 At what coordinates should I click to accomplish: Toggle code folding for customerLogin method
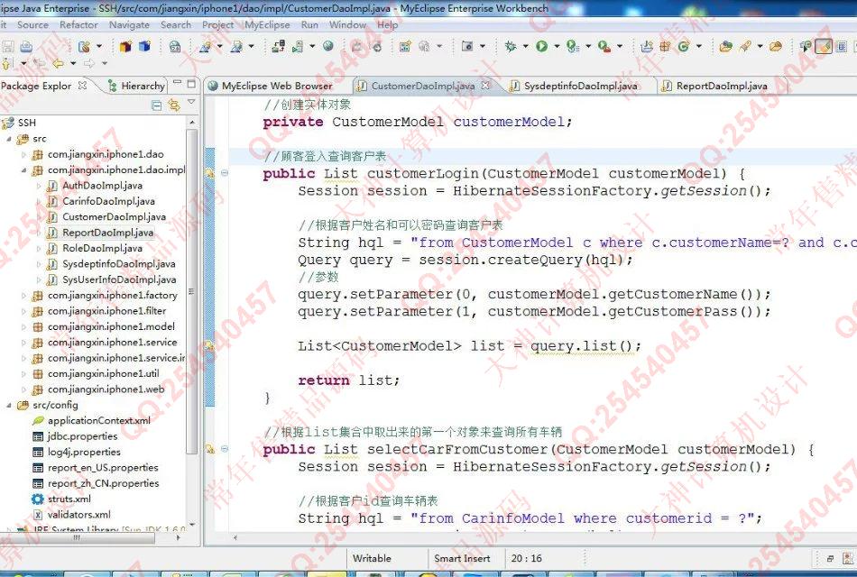[224, 173]
